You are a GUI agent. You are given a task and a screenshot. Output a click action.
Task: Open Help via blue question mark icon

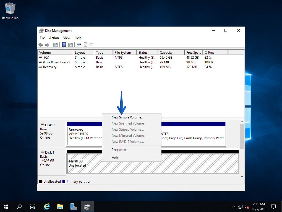pos(64,45)
